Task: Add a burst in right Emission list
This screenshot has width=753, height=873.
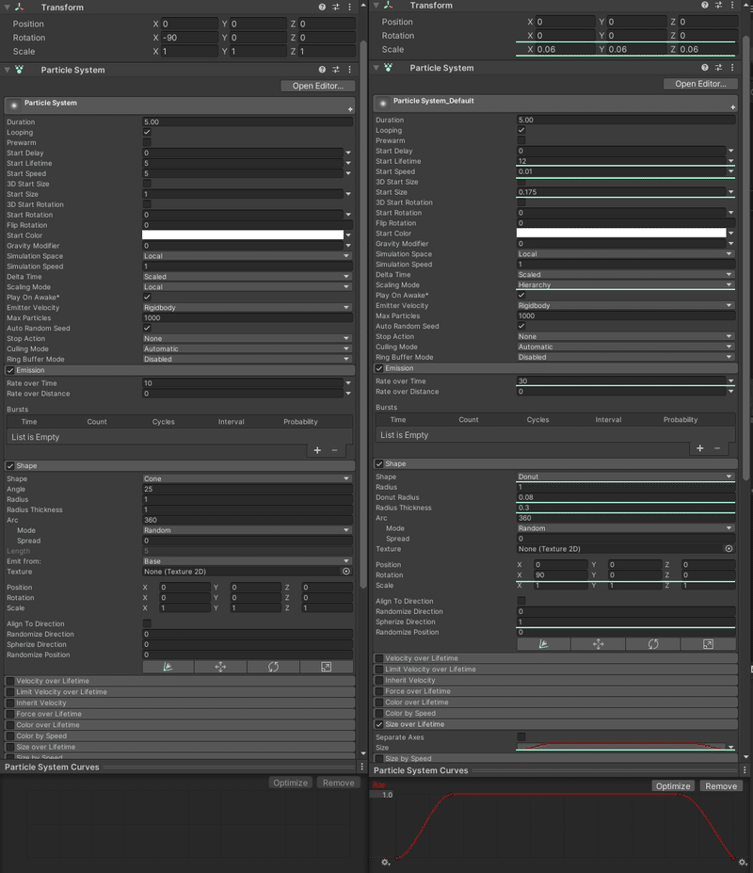Action: point(700,447)
